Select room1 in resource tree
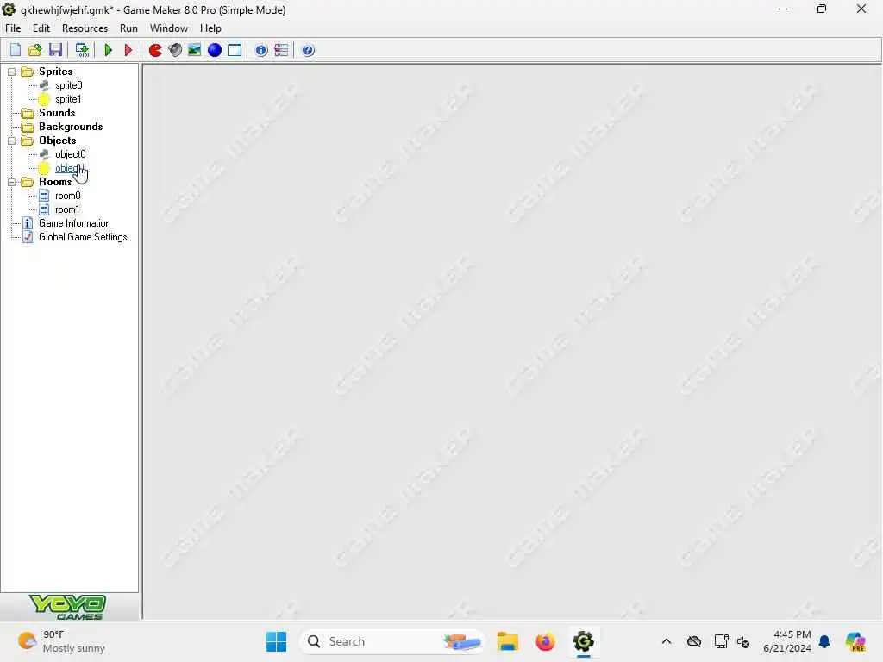Image resolution: width=883 pixels, height=662 pixels. tap(67, 209)
